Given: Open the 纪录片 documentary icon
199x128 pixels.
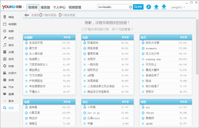Looking at the screenshot, I should coord(5,73).
